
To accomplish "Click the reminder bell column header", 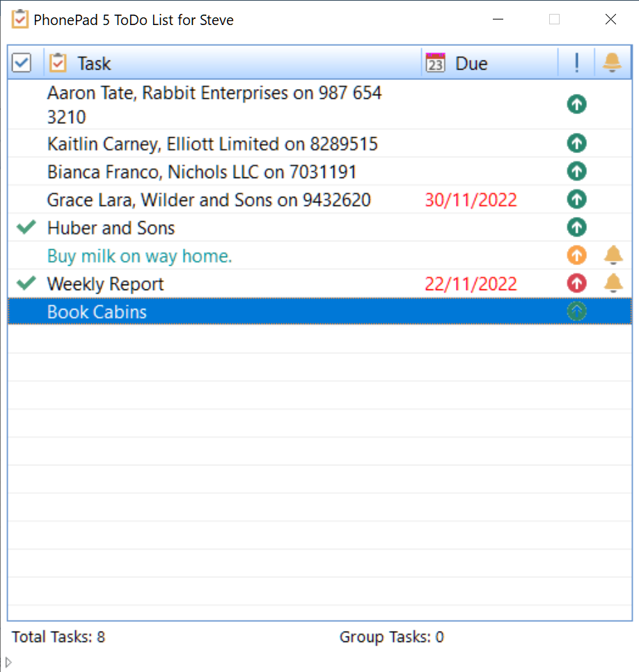I will tap(613, 63).
